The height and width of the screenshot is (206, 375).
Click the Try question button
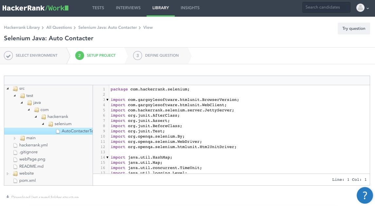(354, 28)
